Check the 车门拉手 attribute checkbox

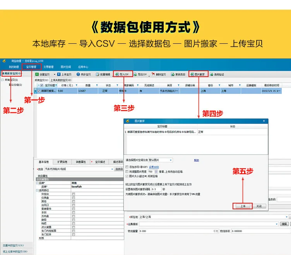pyautogui.click(x=74, y=234)
